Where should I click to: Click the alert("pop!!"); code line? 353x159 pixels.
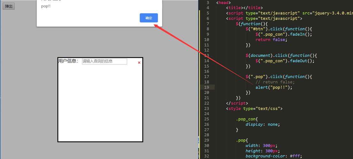(x=274, y=87)
